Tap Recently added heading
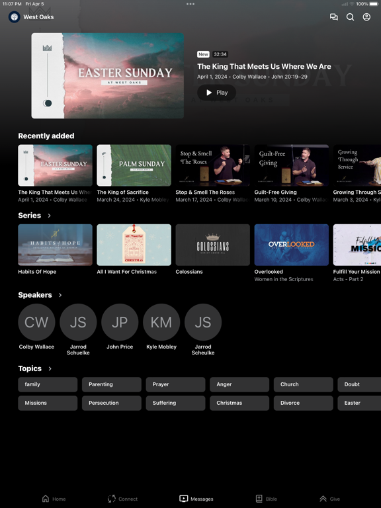Viewport: 381px width, 508px height. 46,136
